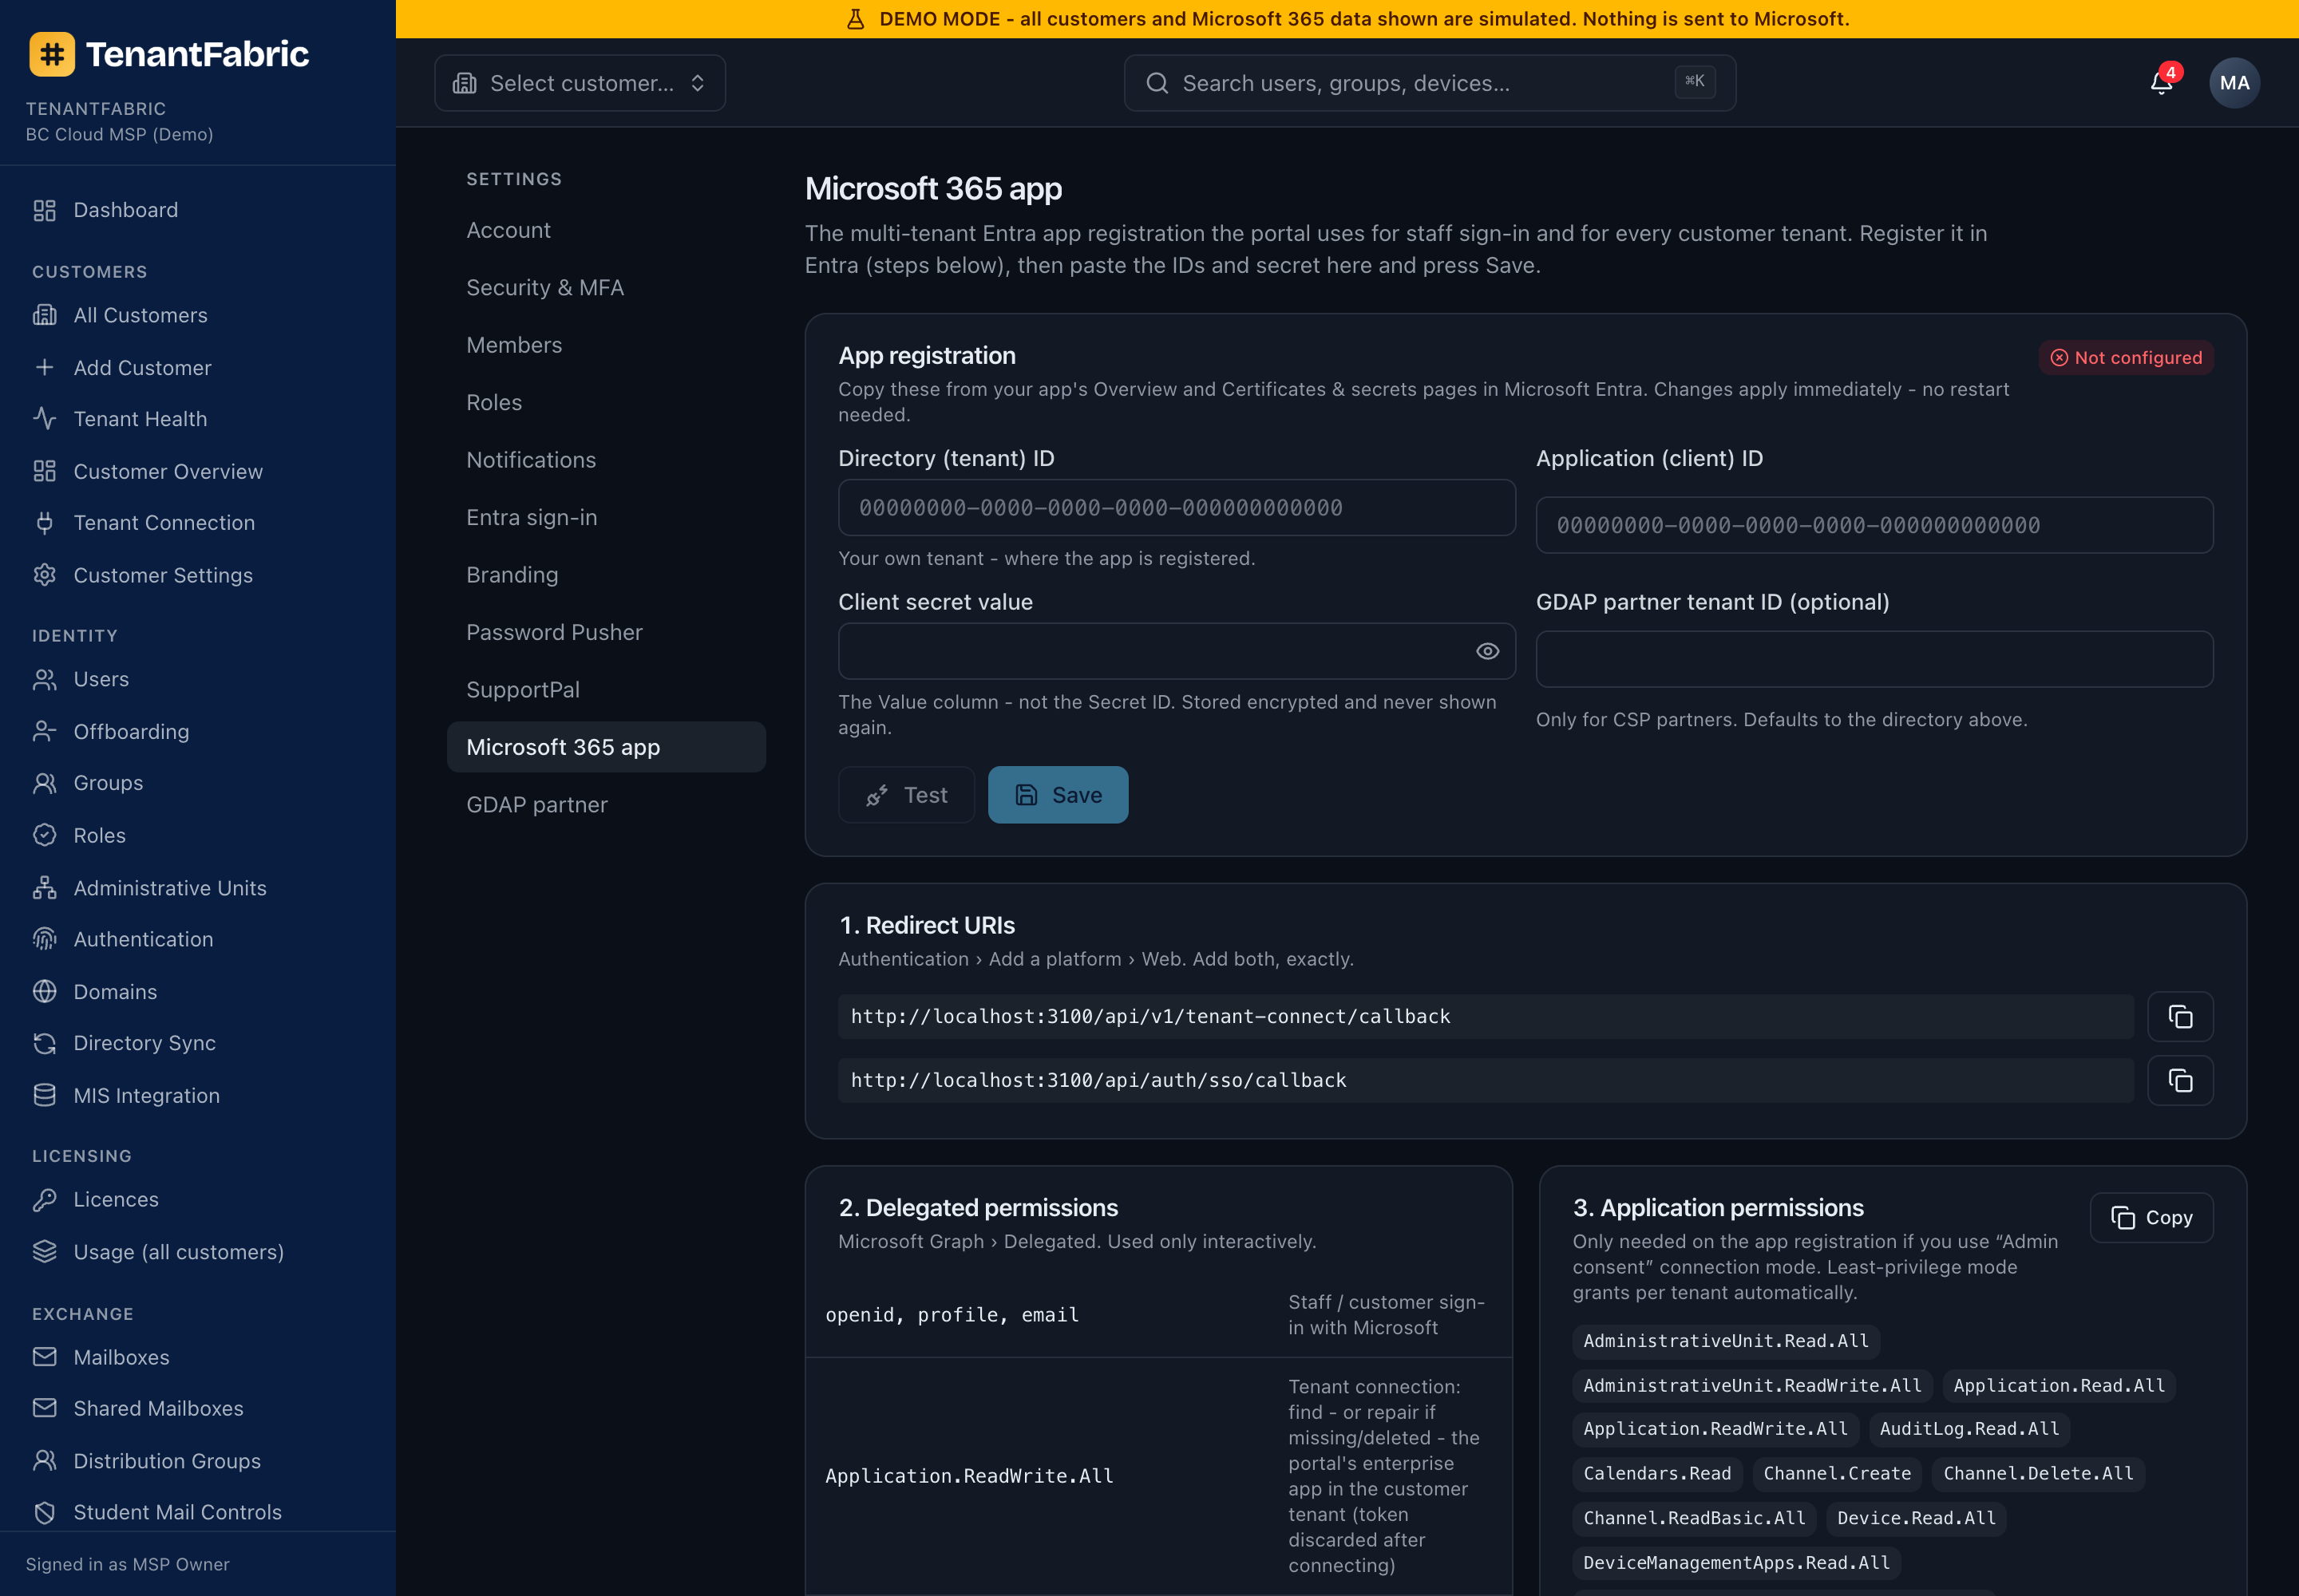The height and width of the screenshot is (1596, 2299).
Task: Click the Tenant Connection plug icon
Action: [45, 522]
